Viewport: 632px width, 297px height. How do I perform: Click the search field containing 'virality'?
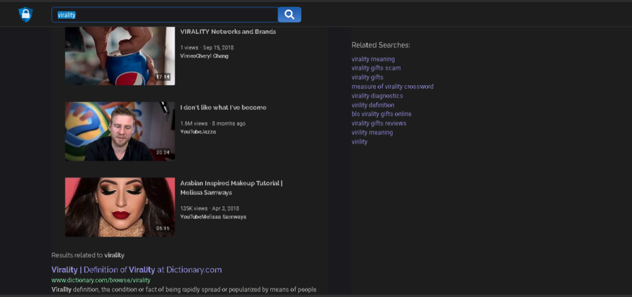(x=165, y=14)
